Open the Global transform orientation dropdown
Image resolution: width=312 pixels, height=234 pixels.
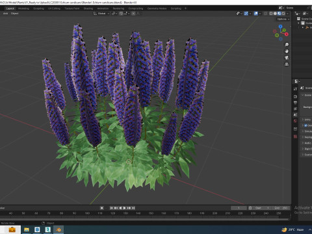pyautogui.click(x=101, y=14)
